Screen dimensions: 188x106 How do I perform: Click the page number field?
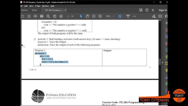click(x=68, y=16)
